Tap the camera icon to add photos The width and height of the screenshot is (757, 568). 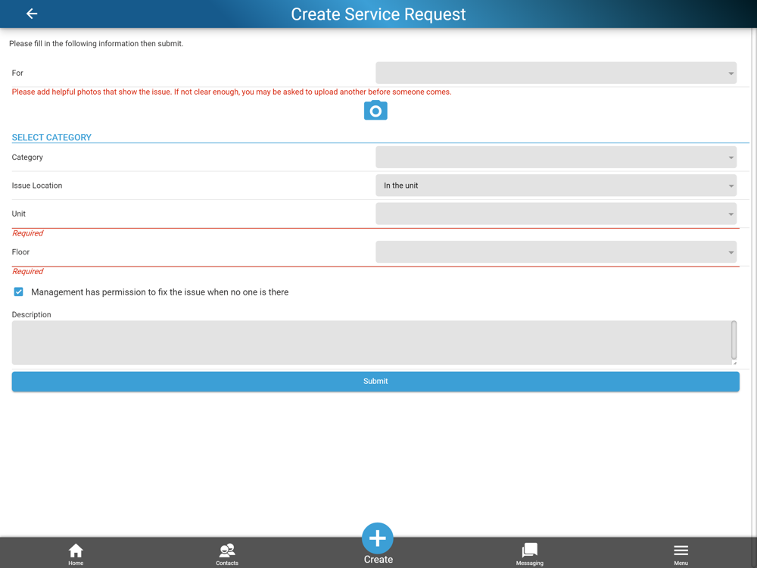pos(375,110)
